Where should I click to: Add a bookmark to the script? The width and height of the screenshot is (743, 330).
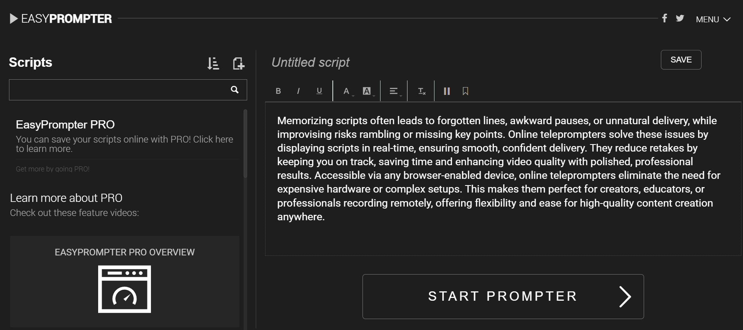465,91
